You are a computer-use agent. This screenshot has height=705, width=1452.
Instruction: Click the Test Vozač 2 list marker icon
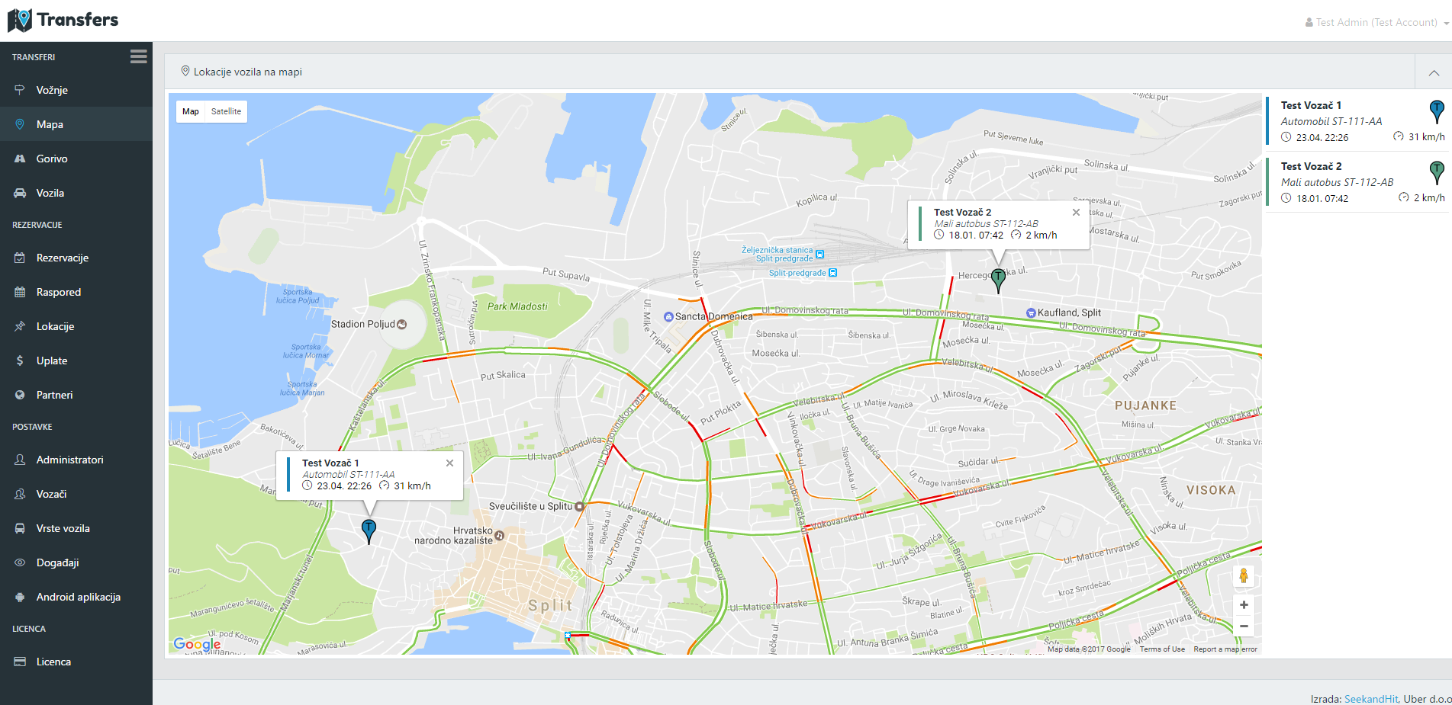pyautogui.click(x=1436, y=171)
